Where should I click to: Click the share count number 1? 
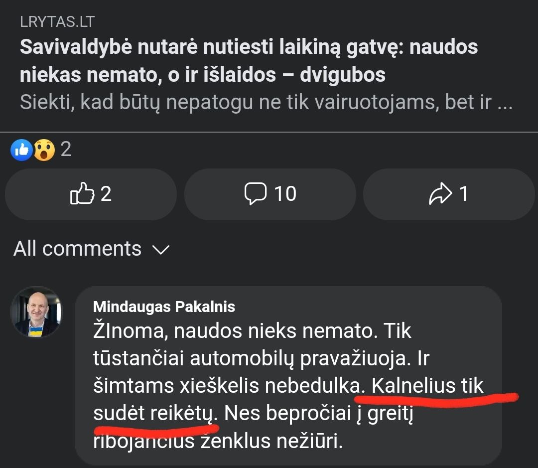463,193
